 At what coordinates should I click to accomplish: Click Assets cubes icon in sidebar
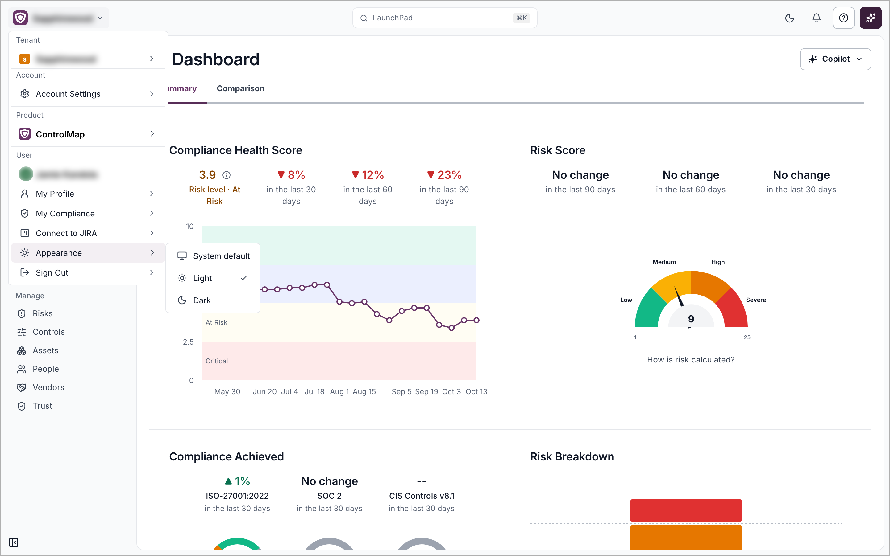[x=22, y=350]
